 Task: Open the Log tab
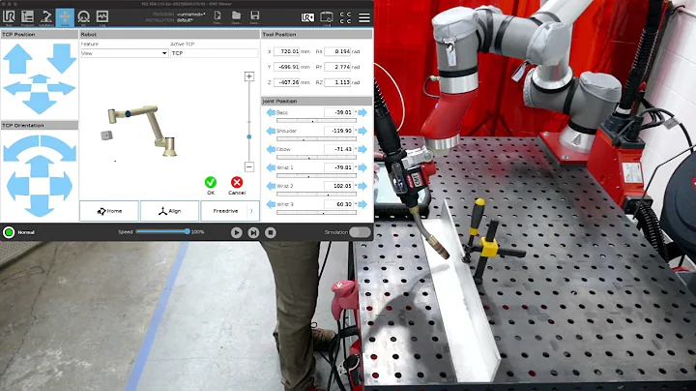click(102, 17)
